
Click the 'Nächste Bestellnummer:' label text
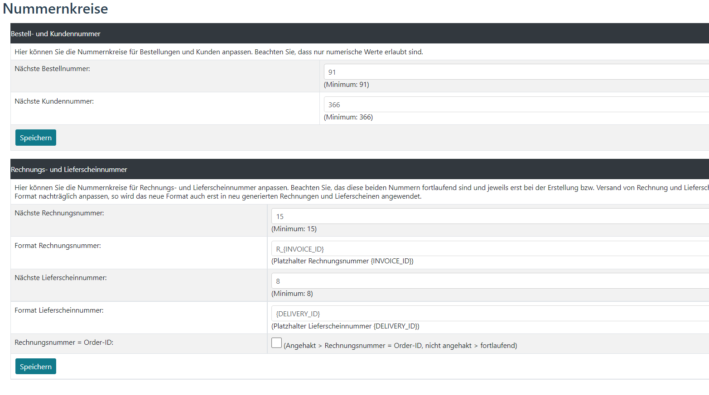(x=52, y=69)
